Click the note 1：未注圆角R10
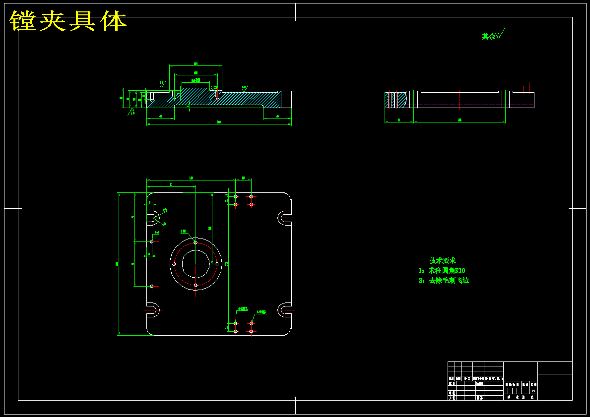This screenshot has width=590, height=417. 442,270
